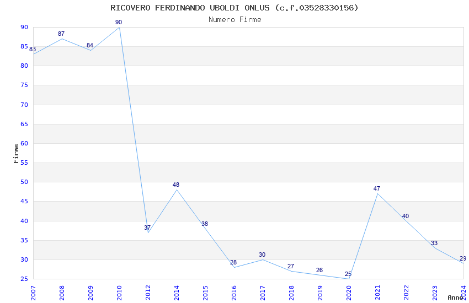Click the data label 87 above 2008
Viewport: 469px width, 303px height.
pyautogui.click(x=61, y=34)
